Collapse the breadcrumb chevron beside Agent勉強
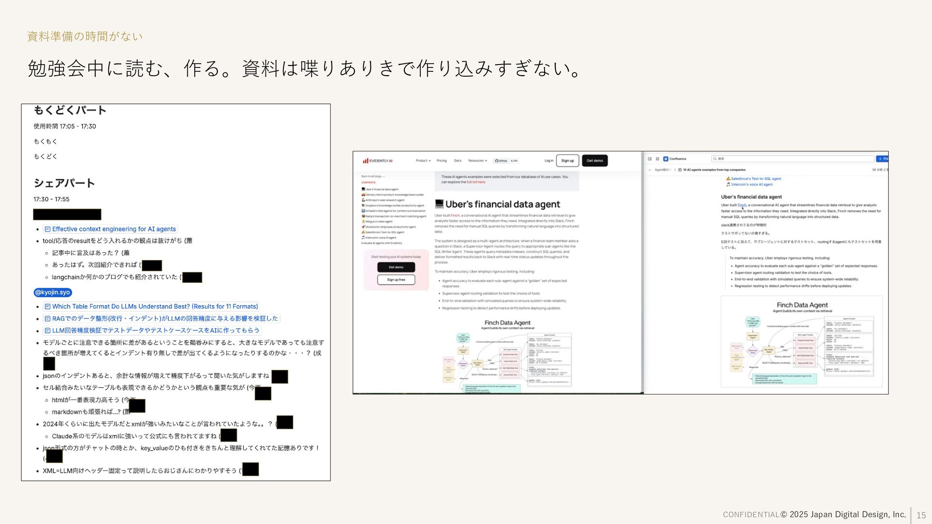This screenshot has height=524, width=932. (649, 170)
